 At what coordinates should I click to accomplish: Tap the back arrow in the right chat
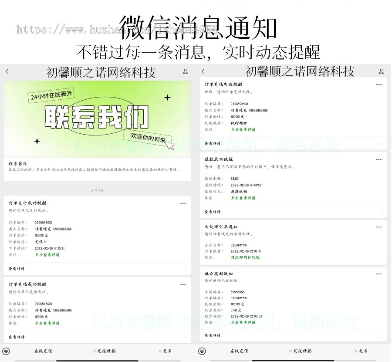[x=203, y=71]
